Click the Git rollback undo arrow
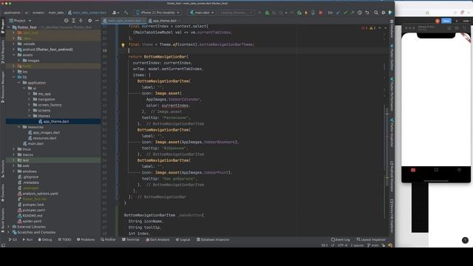This screenshot has width=473, height=266. (x=367, y=13)
